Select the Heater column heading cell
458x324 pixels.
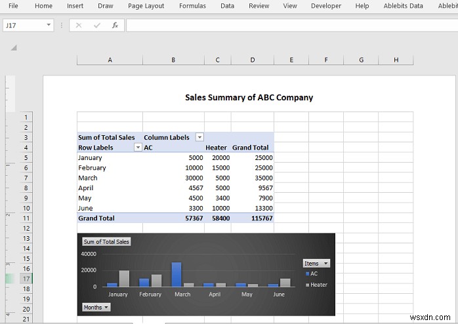click(x=218, y=148)
